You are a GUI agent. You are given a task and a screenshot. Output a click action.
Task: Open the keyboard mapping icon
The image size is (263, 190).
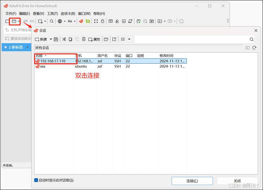pyautogui.click(x=111, y=21)
